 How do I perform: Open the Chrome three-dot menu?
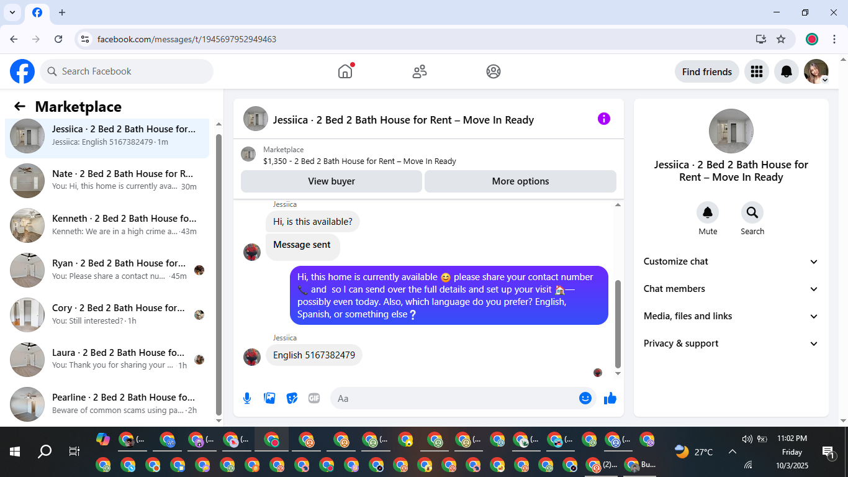pyautogui.click(x=834, y=39)
